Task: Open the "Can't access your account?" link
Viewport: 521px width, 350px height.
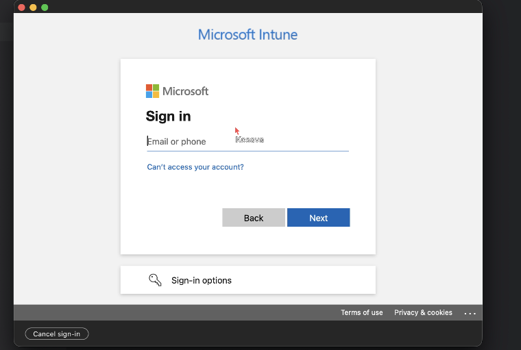Action: pos(195,167)
